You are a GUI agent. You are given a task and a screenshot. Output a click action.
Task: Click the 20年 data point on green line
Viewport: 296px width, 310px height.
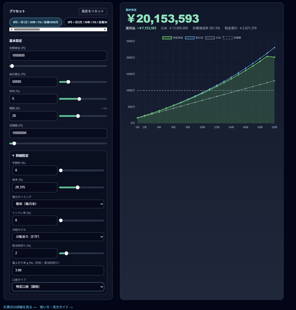coord(274,57)
